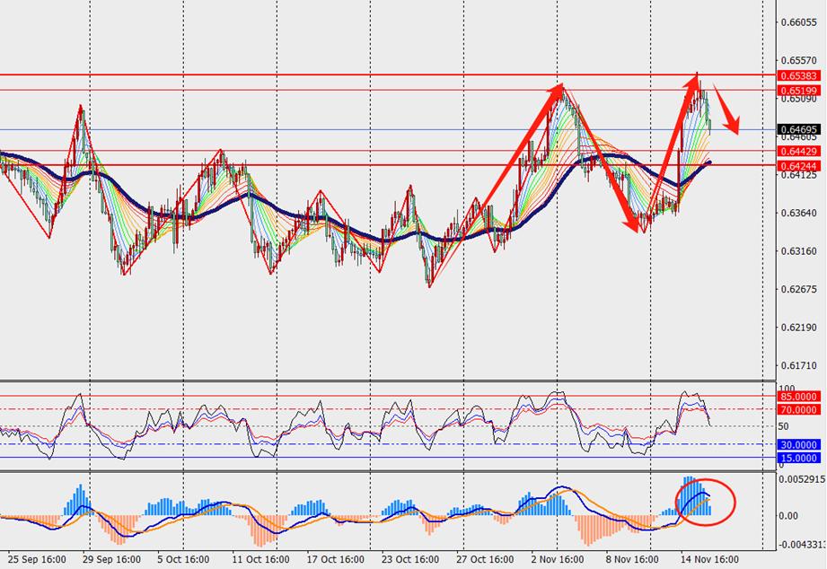The image size is (827, 569).
Task: Click the current price label 0.64695
Action: (799, 129)
